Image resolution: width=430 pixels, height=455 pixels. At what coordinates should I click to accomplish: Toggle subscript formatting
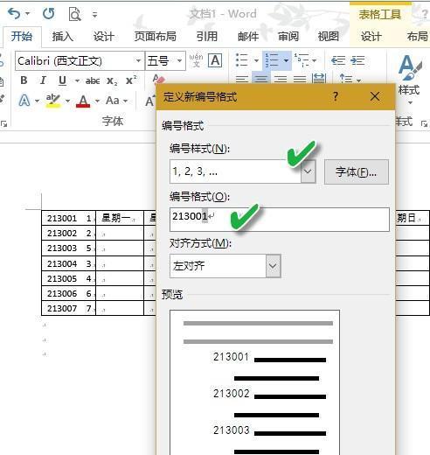point(112,80)
